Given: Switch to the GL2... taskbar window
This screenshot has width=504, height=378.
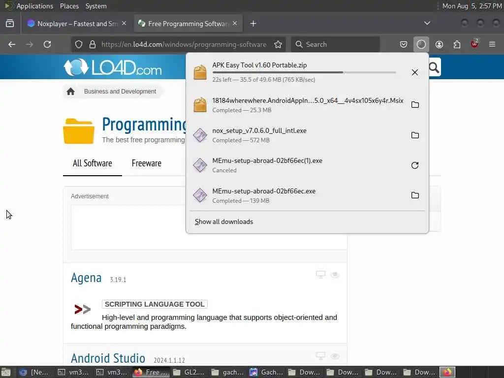Looking at the screenshot, I should coord(189,372).
